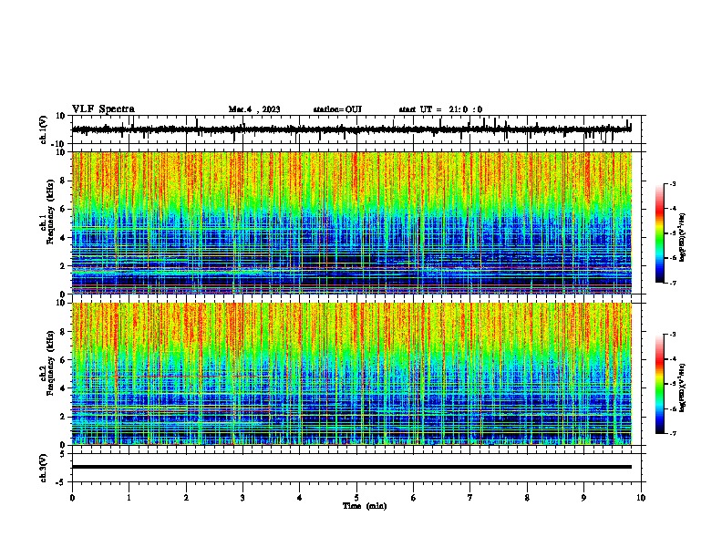
Task: Click the "ch.1(V)" waveform axis label
Action: tap(44, 129)
